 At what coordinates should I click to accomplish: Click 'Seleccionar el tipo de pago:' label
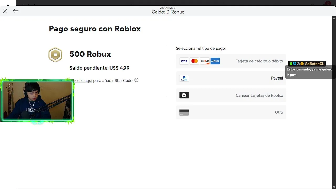pyautogui.click(x=201, y=48)
